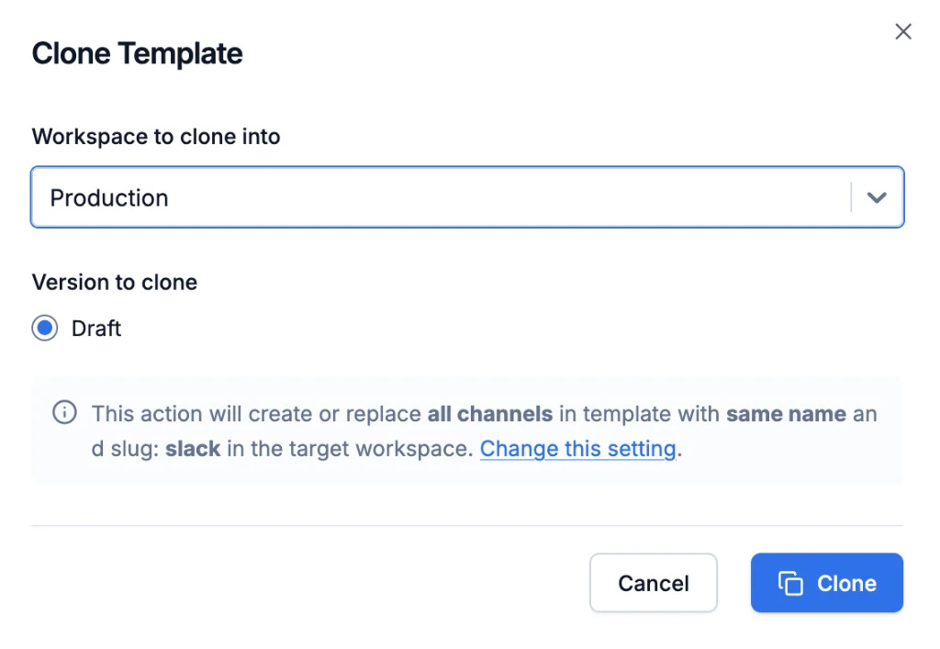Image resolution: width=940 pixels, height=649 pixels.
Task: Click the copy icon on Clone button
Action: pos(790,583)
